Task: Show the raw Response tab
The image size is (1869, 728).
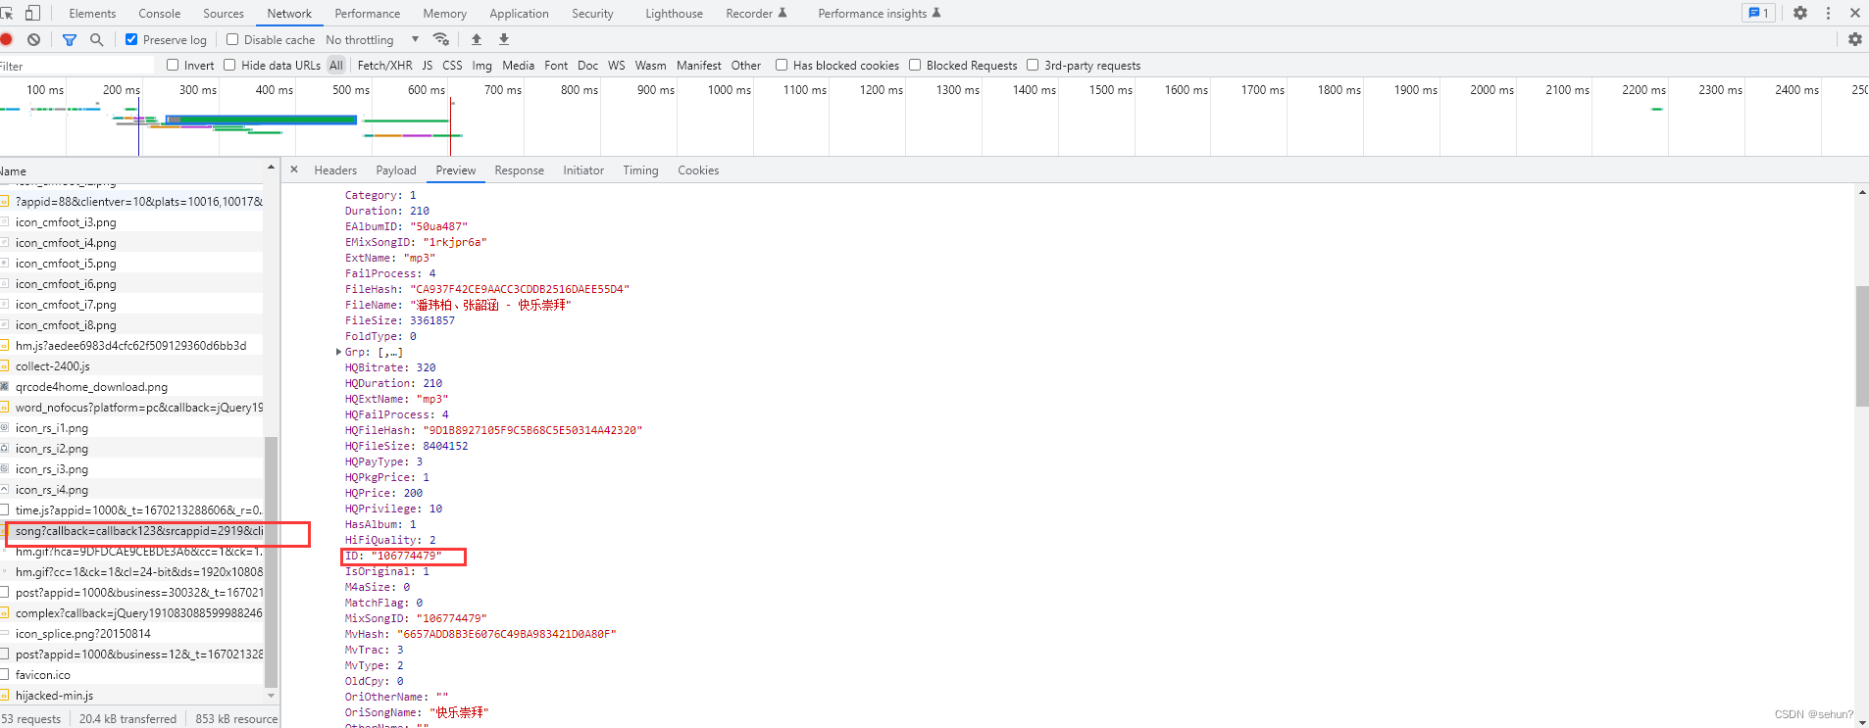Action: (x=520, y=170)
